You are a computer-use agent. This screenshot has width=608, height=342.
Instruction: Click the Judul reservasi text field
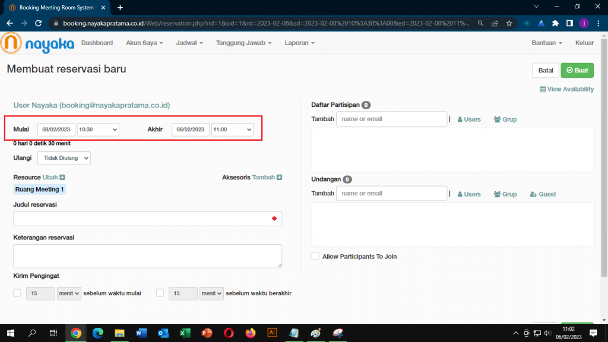click(142, 218)
